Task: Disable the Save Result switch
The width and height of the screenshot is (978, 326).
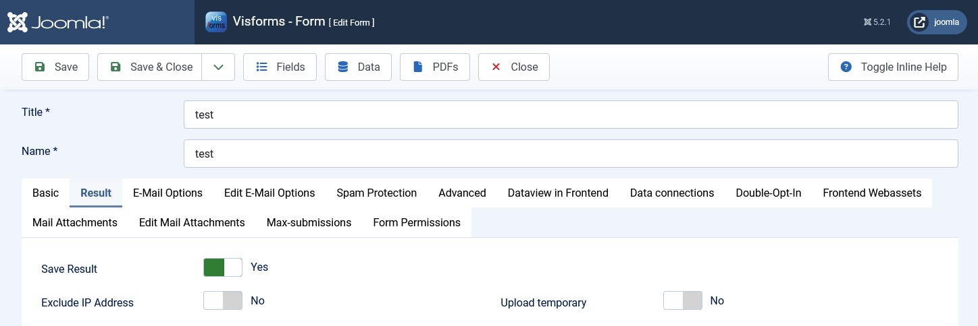Action: pyautogui.click(x=222, y=267)
